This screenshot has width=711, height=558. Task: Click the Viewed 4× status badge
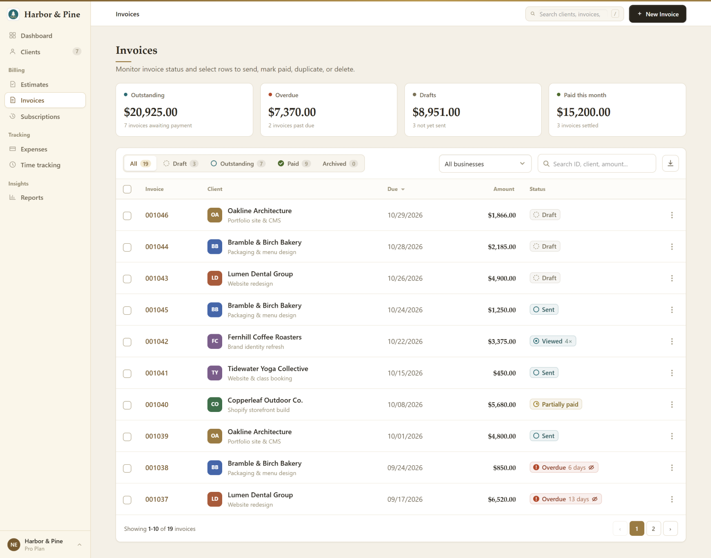[x=552, y=341]
